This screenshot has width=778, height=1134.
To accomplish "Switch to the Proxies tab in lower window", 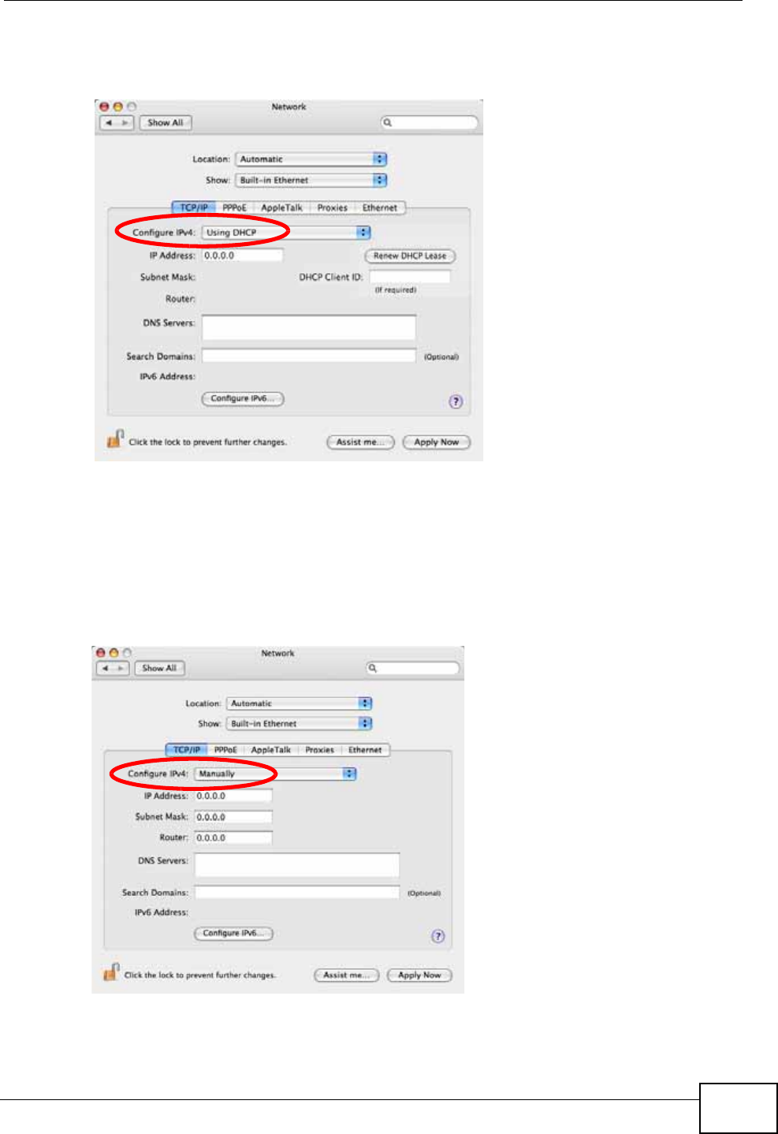I will point(320,750).
